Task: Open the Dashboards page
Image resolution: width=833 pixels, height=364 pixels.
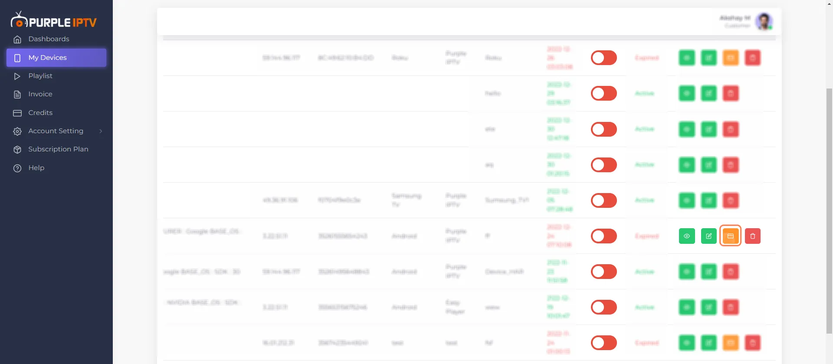Action: click(x=56, y=39)
